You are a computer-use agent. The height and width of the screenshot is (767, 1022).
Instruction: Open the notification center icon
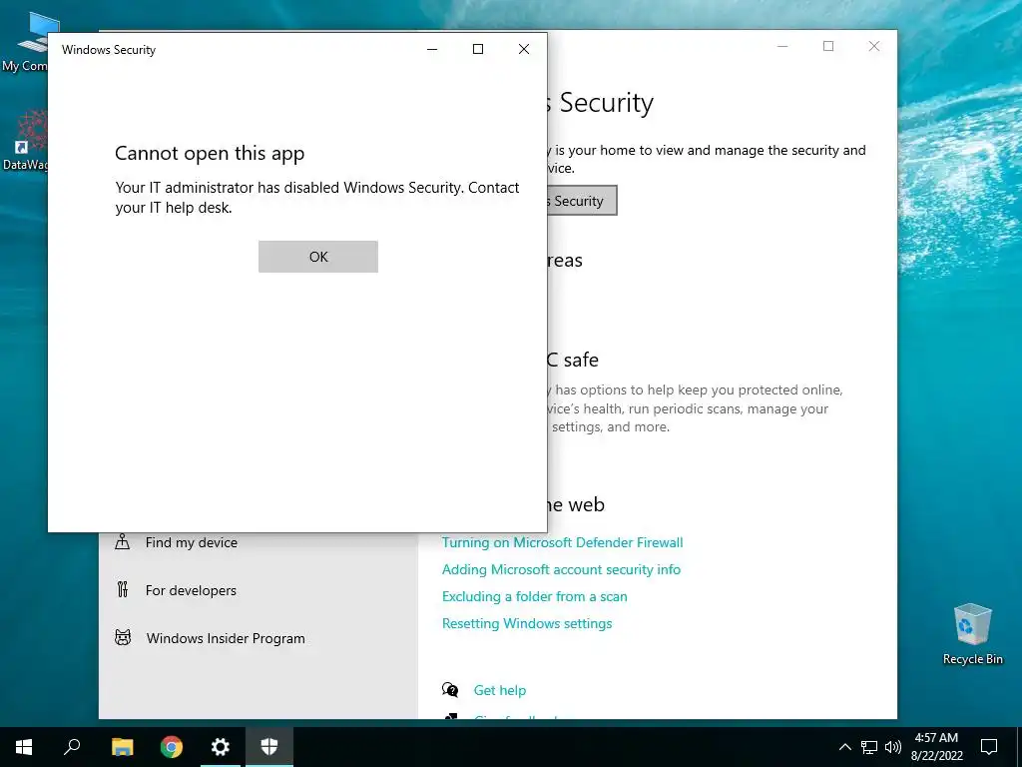pos(989,747)
